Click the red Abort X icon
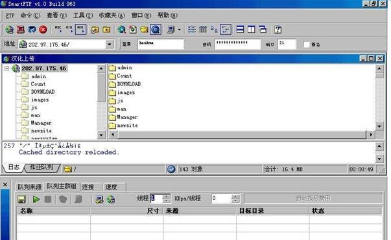The image size is (391, 240). point(43,30)
